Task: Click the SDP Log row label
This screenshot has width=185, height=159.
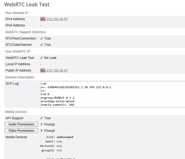Action: 12,84
